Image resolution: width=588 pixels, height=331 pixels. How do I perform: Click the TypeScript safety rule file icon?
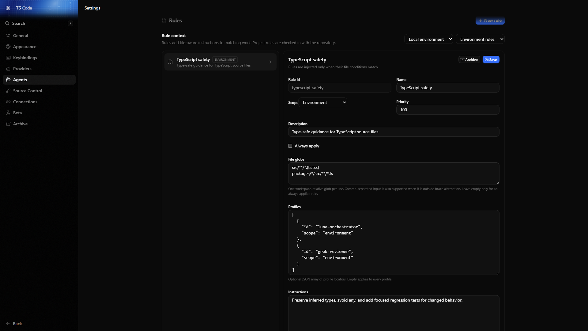click(x=171, y=62)
